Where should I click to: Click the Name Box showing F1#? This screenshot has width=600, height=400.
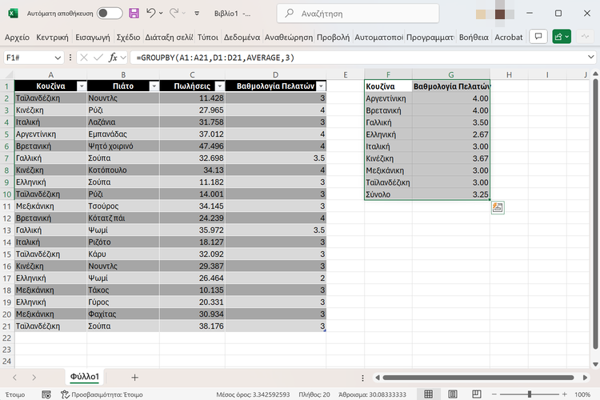pos(27,58)
